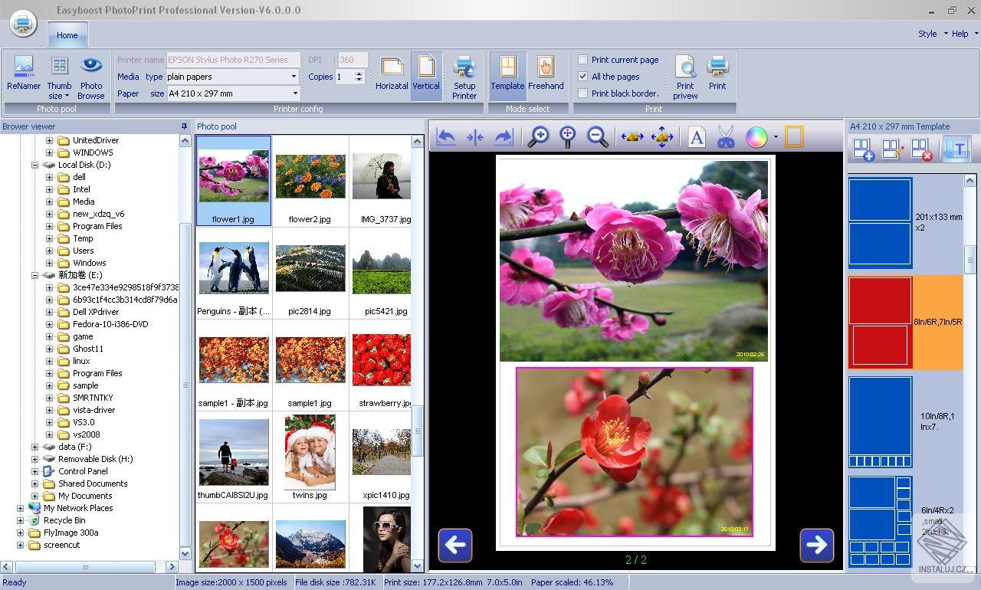Toggle the All the pages checkbox
The width and height of the screenshot is (981, 590).
tap(583, 76)
